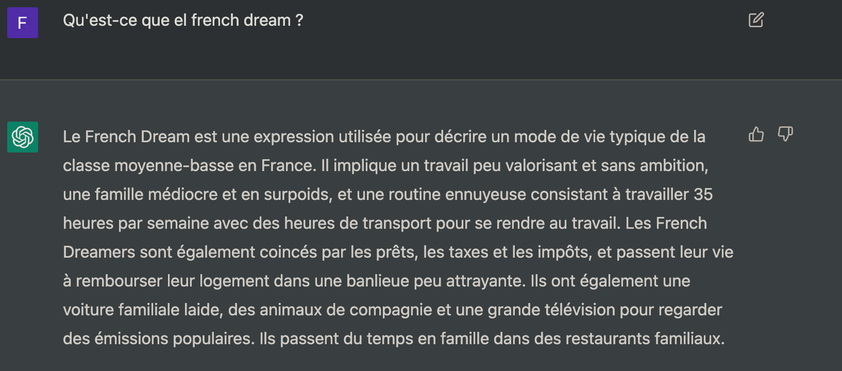Click the edit message pencil icon

[756, 20]
